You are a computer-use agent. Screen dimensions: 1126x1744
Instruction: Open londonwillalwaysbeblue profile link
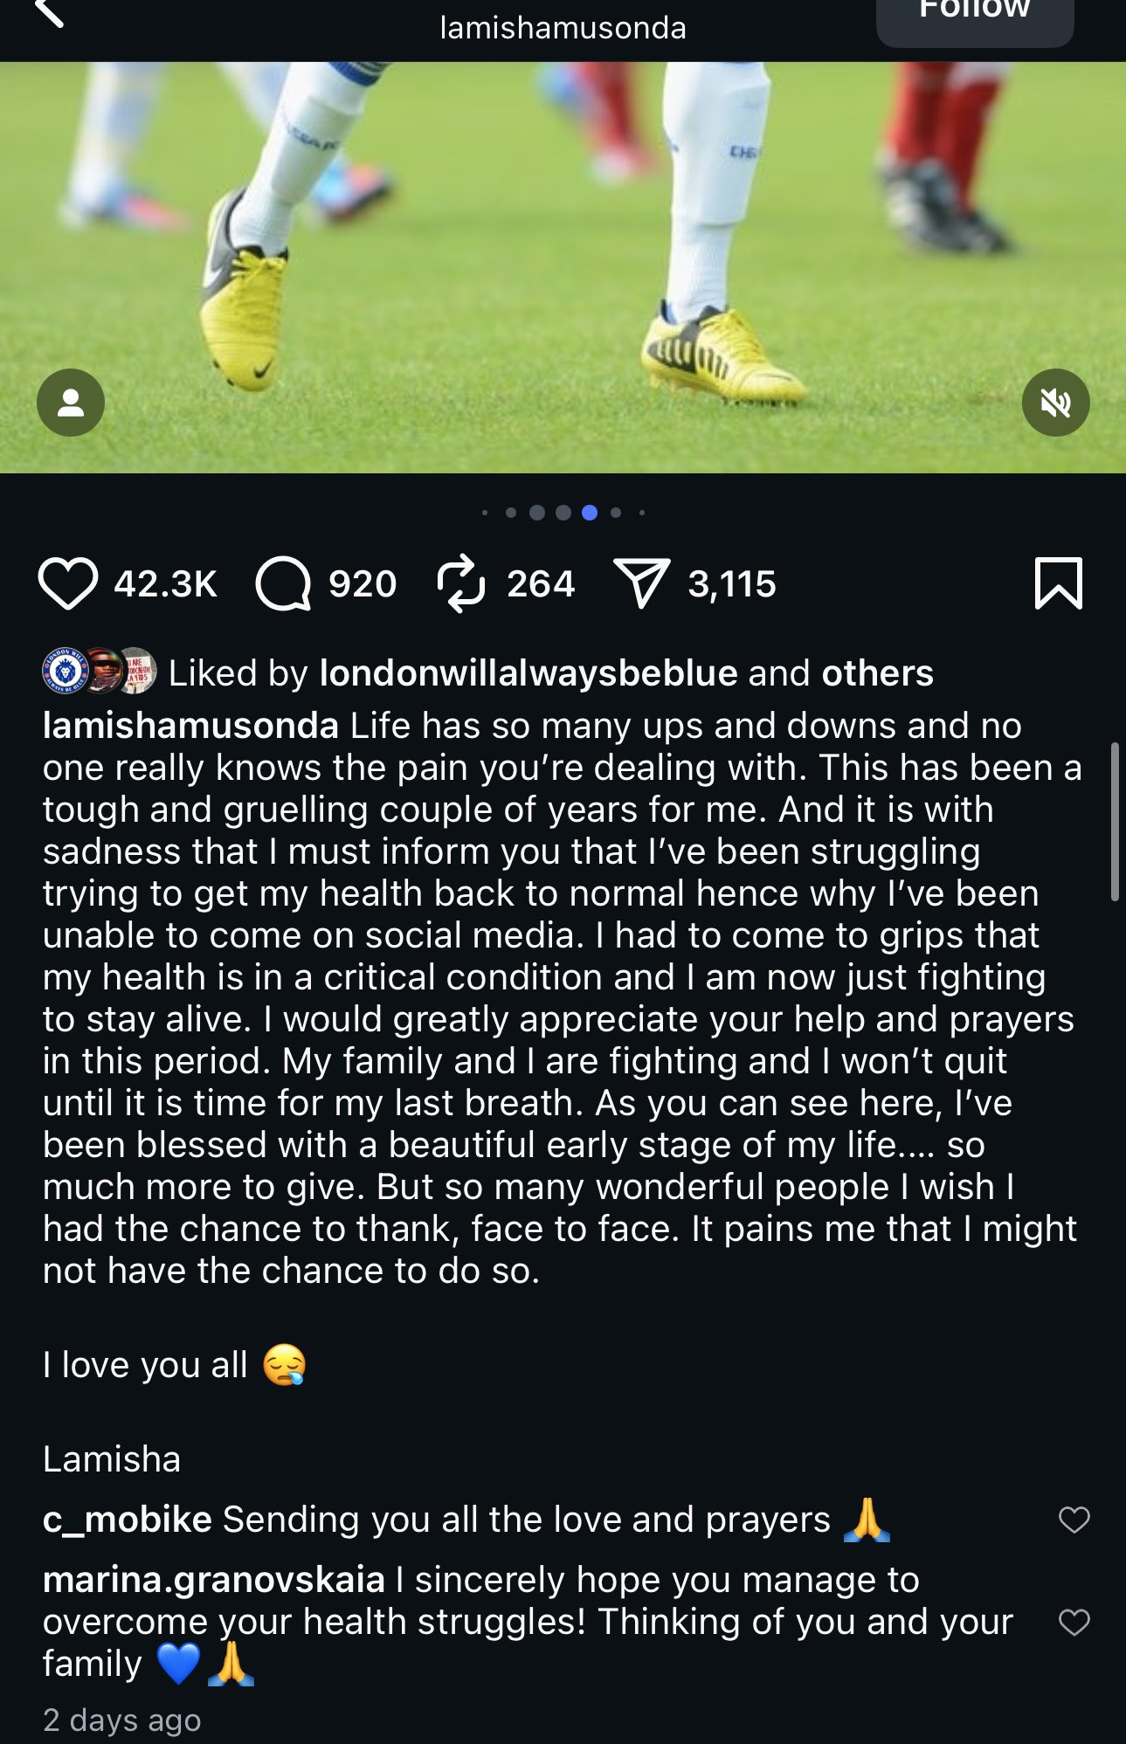click(528, 673)
